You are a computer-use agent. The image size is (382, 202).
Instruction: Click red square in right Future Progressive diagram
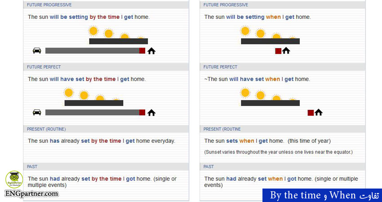(x=278, y=51)
